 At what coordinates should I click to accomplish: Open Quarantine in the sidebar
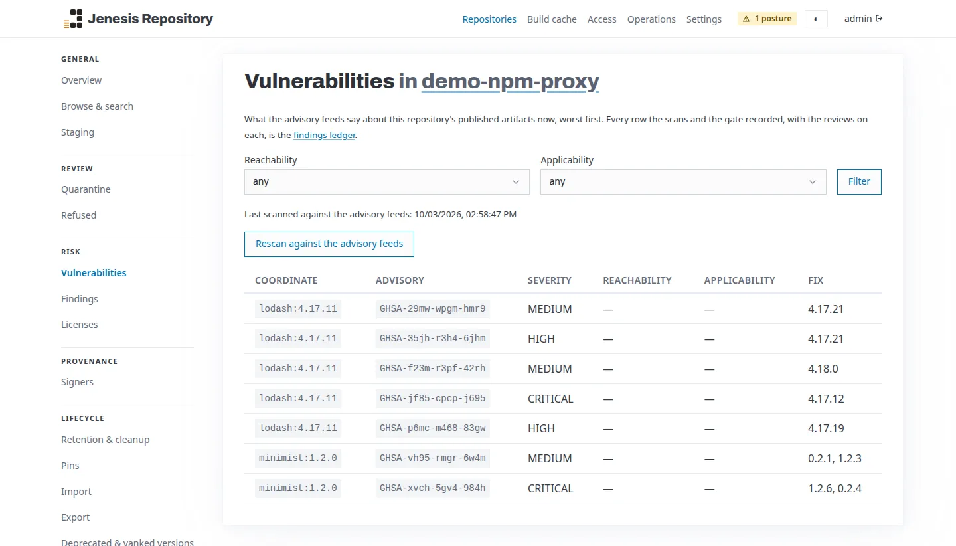[x=86, y=189]
